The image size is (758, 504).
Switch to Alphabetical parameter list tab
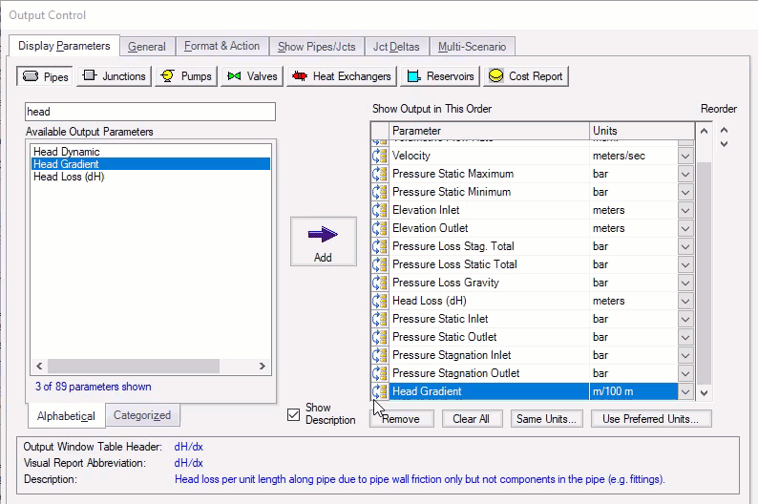coord(66,416)
